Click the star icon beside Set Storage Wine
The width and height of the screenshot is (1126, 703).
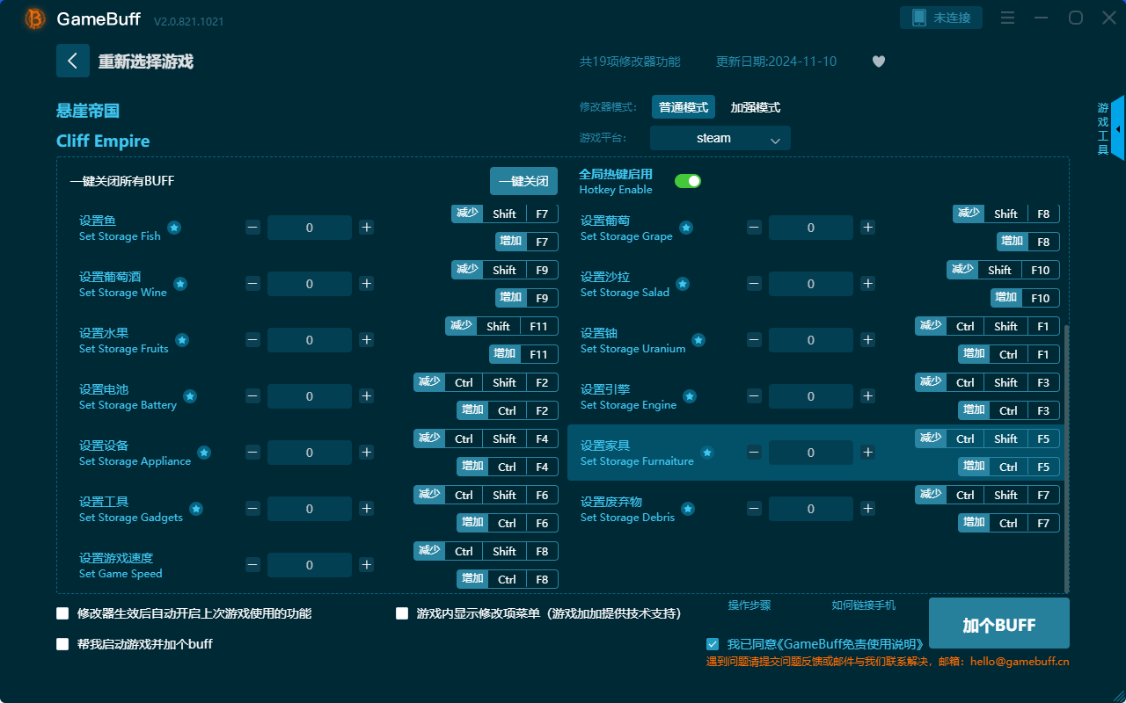click(x=179, y=283)
